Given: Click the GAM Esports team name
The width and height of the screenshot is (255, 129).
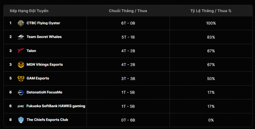Looking at the screenshot, I should 38,78.
